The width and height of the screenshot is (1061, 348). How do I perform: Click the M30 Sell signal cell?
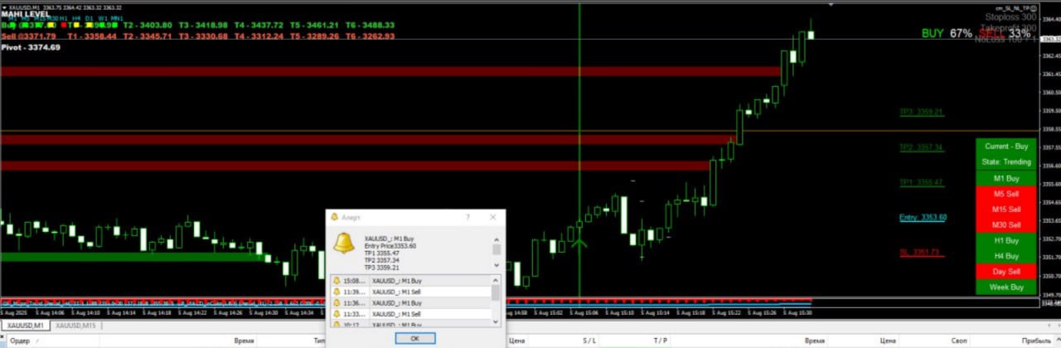tap(1005, 225)
